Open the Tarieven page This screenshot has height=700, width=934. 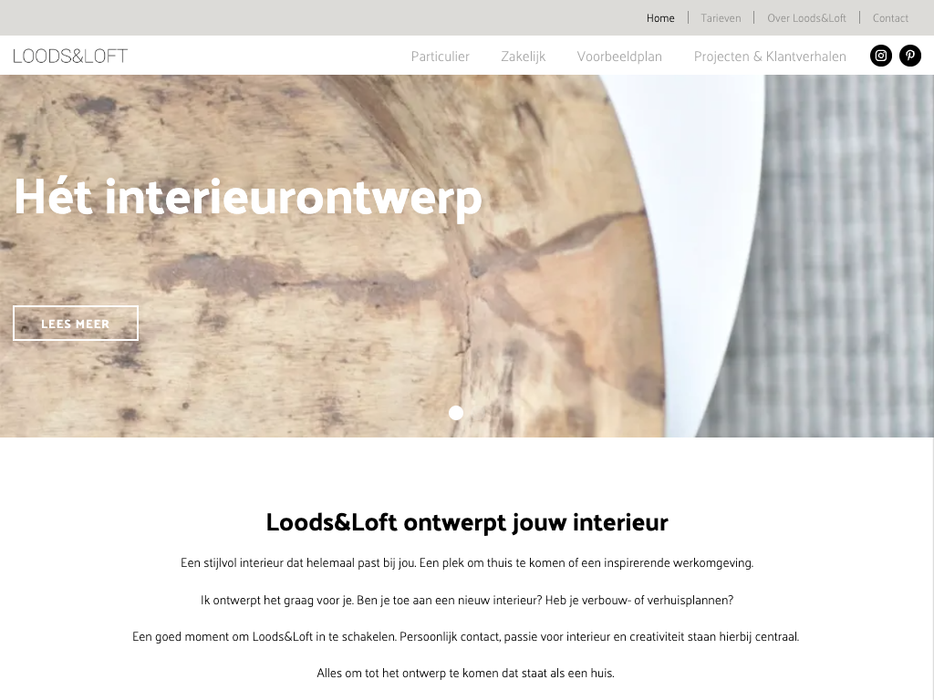pyautogui.click(x=721, y=18)
